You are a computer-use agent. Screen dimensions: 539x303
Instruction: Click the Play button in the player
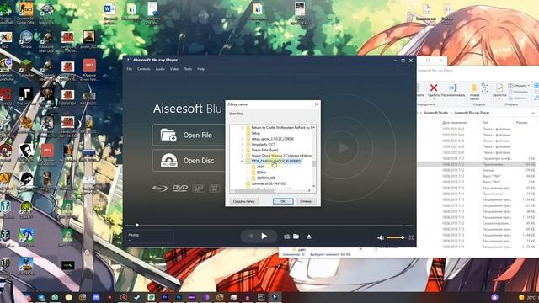pyautogui.click(x=264, y=237)
